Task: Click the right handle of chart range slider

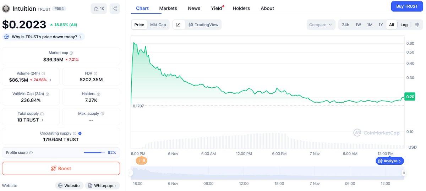Action: click(x=404, y=173)
